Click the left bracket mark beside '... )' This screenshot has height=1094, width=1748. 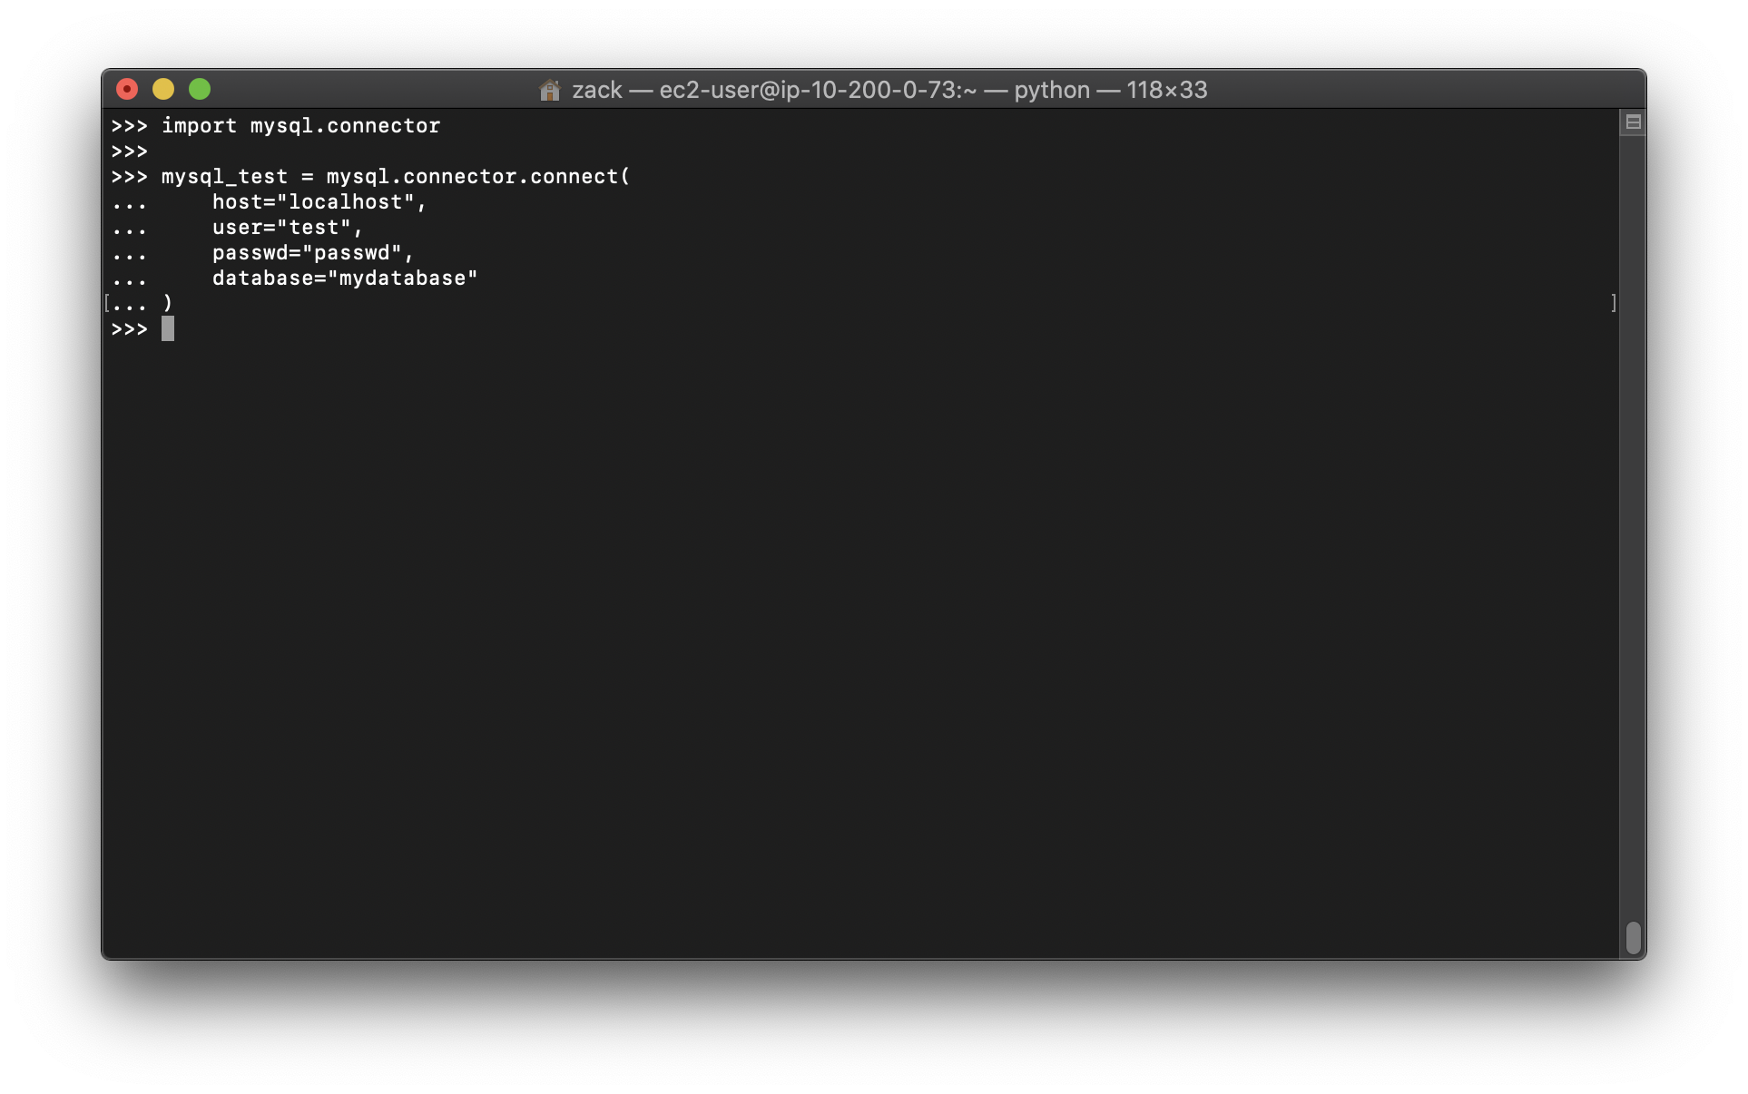point(107,303)
